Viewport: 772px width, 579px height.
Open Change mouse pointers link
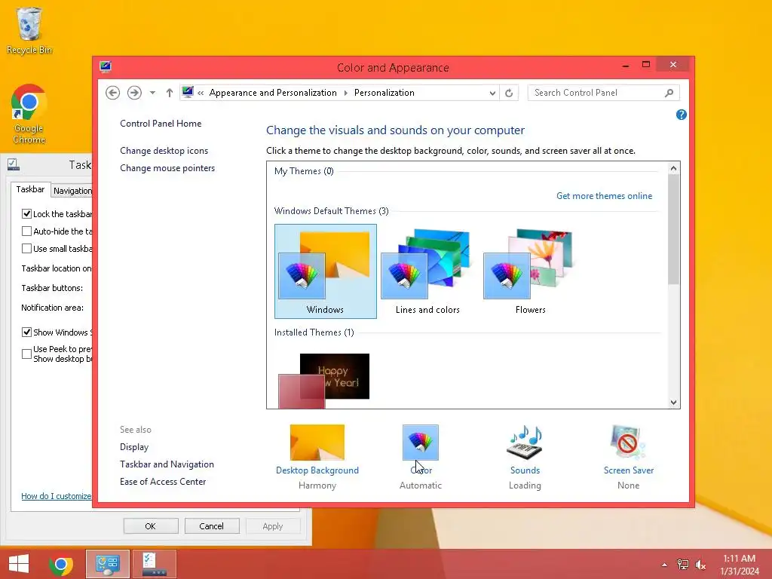167,168
